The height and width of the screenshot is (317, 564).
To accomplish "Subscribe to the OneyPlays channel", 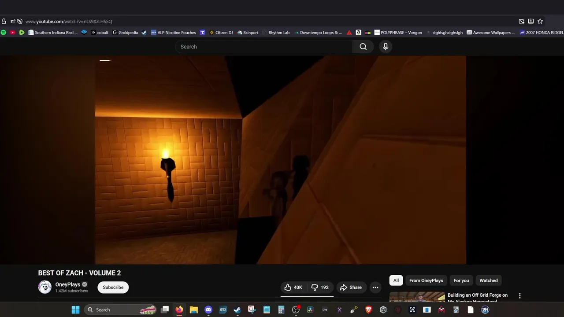I will pyautogui.click(x=113, y=288).
